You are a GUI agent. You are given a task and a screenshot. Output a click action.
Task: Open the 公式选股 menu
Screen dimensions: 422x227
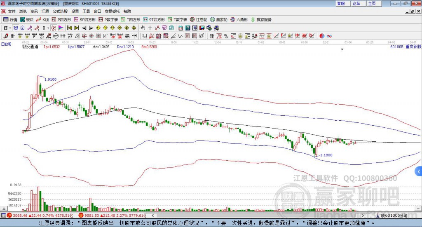(60, 11)
